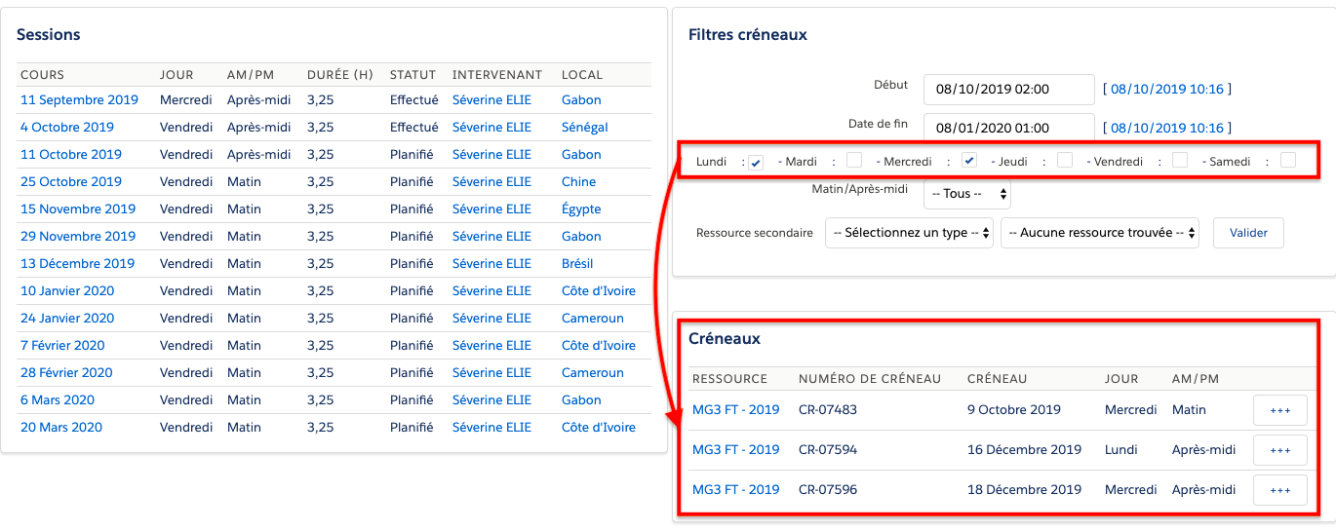Click the +++ button for créneau CR-07594
The image size is (1336, 531).
pyautogui.click(x=1279, y=450)
